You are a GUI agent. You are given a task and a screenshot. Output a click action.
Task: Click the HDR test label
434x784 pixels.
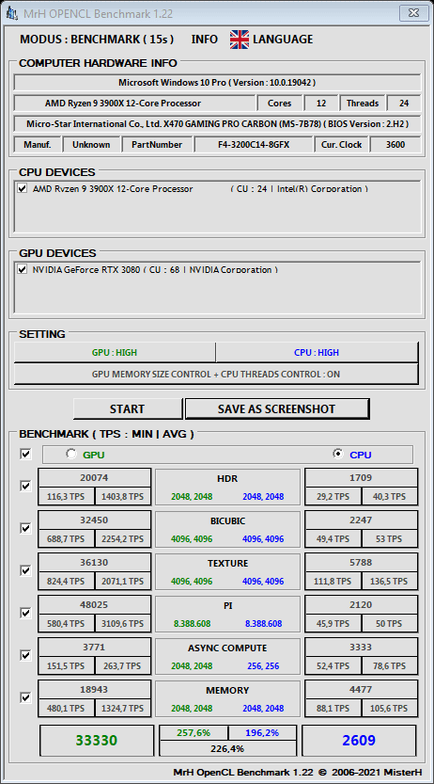pyautogui.click(x=227, y=478)
